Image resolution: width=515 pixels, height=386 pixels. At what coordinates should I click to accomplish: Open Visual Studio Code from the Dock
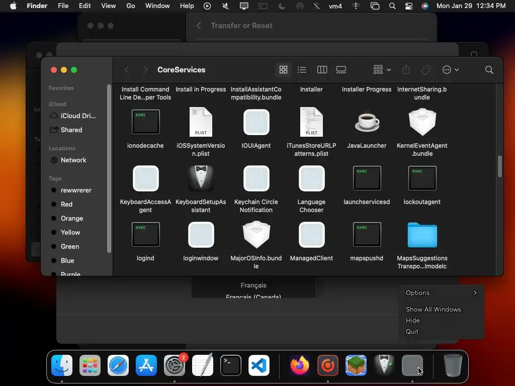click(x=259, y=365)
